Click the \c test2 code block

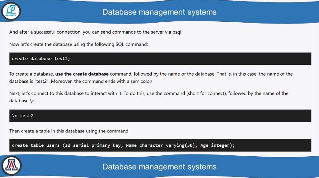[x=160, y=116]
